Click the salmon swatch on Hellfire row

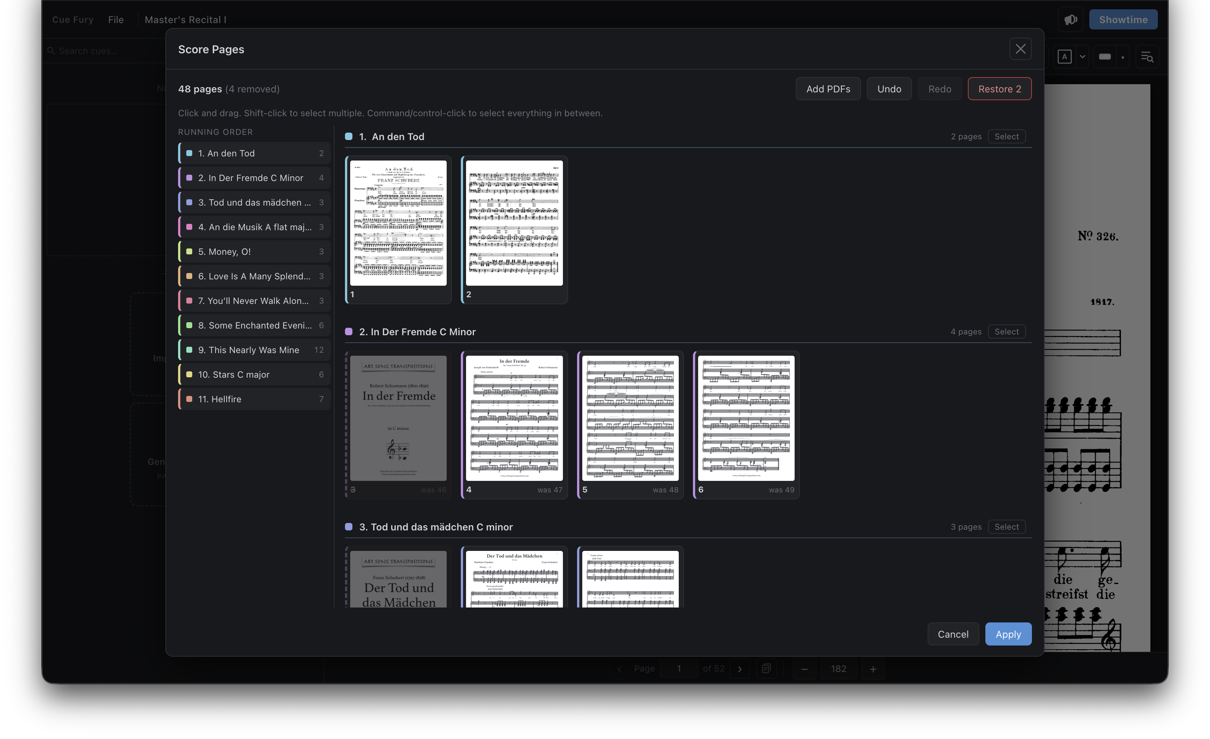tap(189, 399)
